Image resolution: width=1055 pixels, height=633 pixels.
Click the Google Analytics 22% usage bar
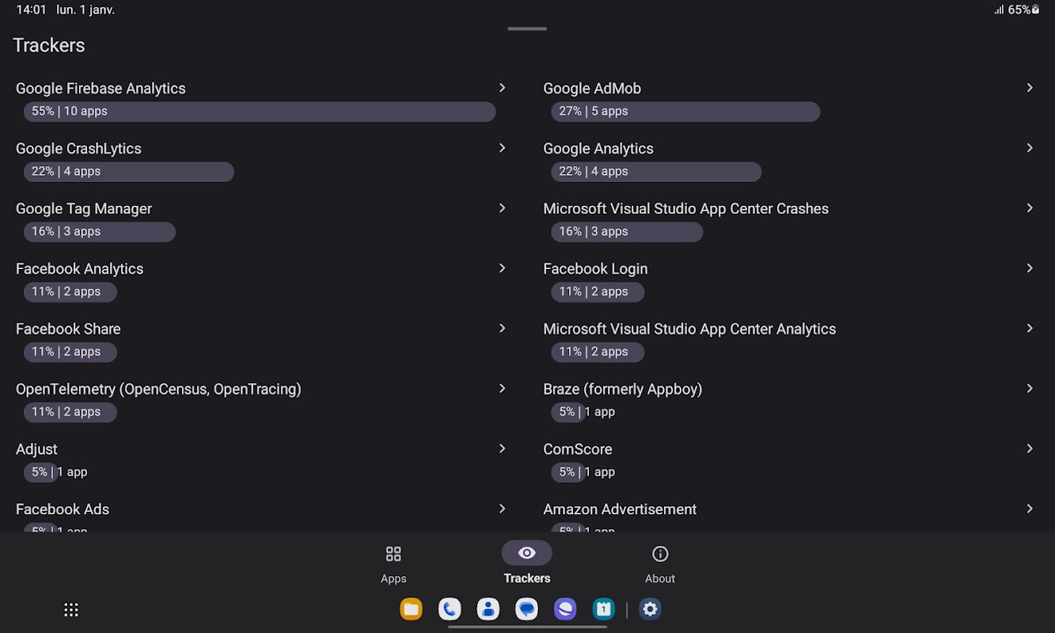[656, 172]
